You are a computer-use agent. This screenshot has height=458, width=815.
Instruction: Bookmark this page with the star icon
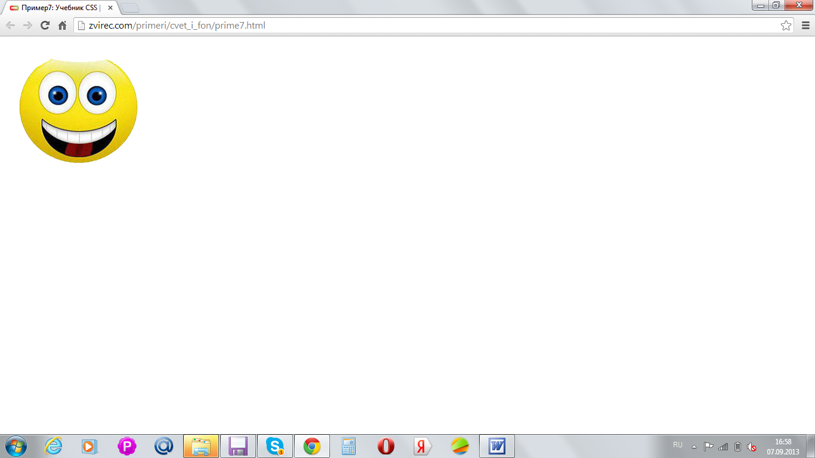[x=786, y=25]
